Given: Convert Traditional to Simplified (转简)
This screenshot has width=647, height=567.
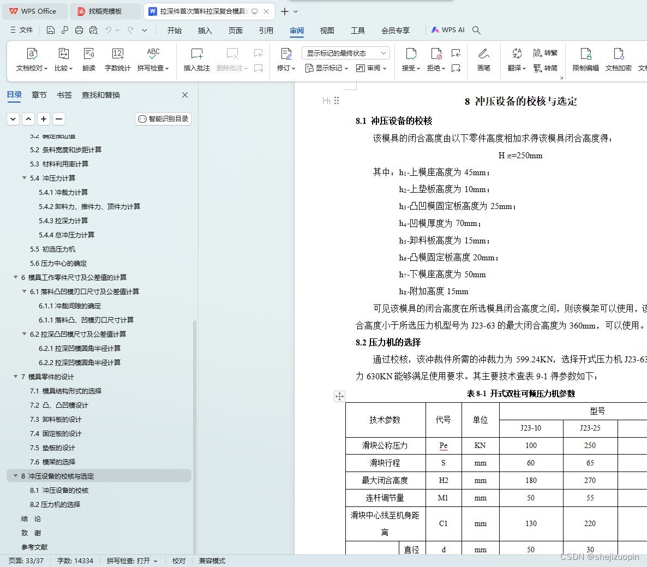Looking at the screenshot, I should 545,68.
